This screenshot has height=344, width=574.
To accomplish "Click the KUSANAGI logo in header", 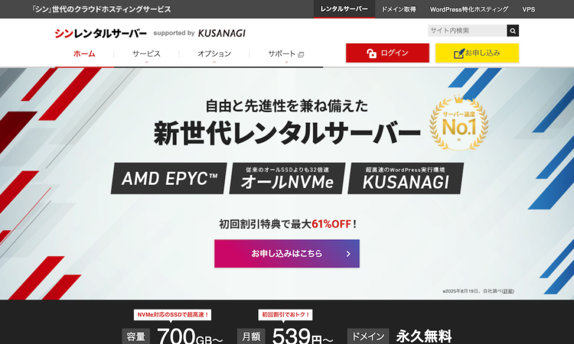I will 221,33.
